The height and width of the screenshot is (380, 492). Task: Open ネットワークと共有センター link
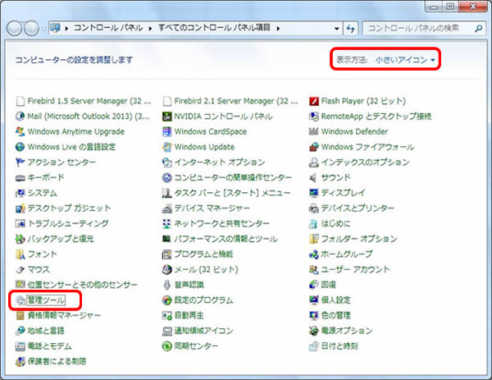point(222,223)
